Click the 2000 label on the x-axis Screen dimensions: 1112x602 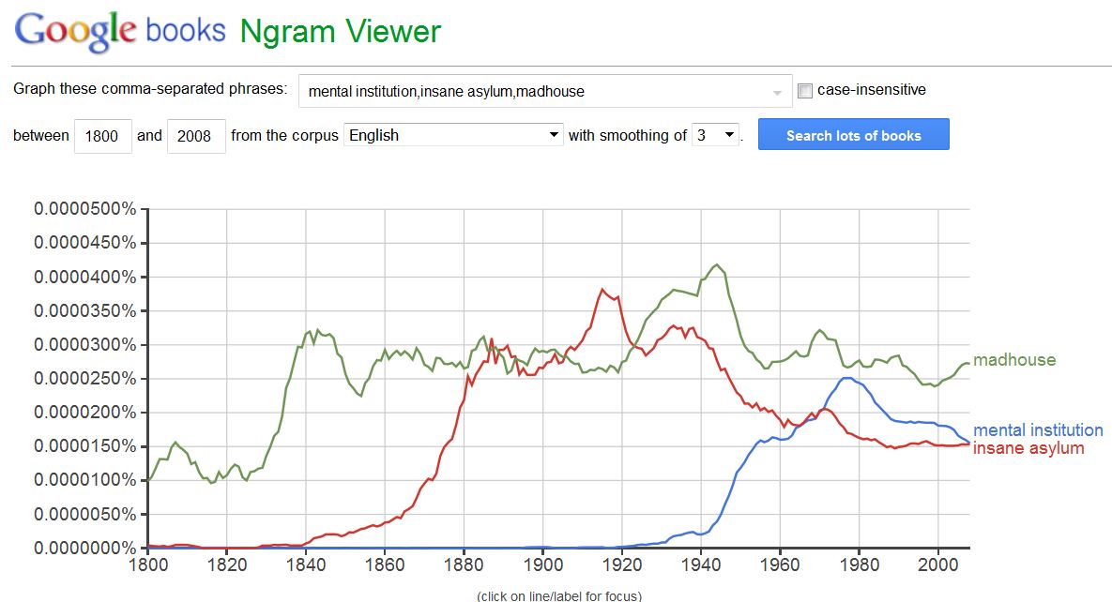(938, 565)
